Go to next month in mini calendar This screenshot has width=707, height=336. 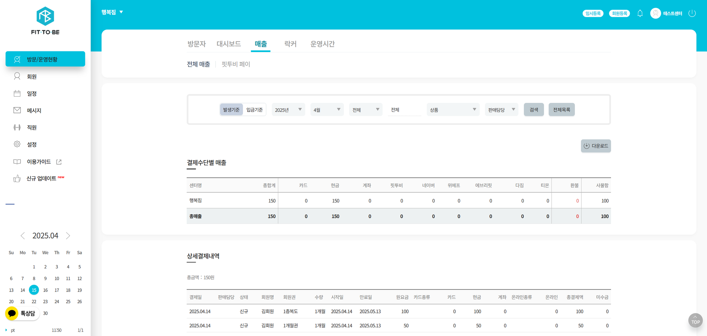pos(68,236)
